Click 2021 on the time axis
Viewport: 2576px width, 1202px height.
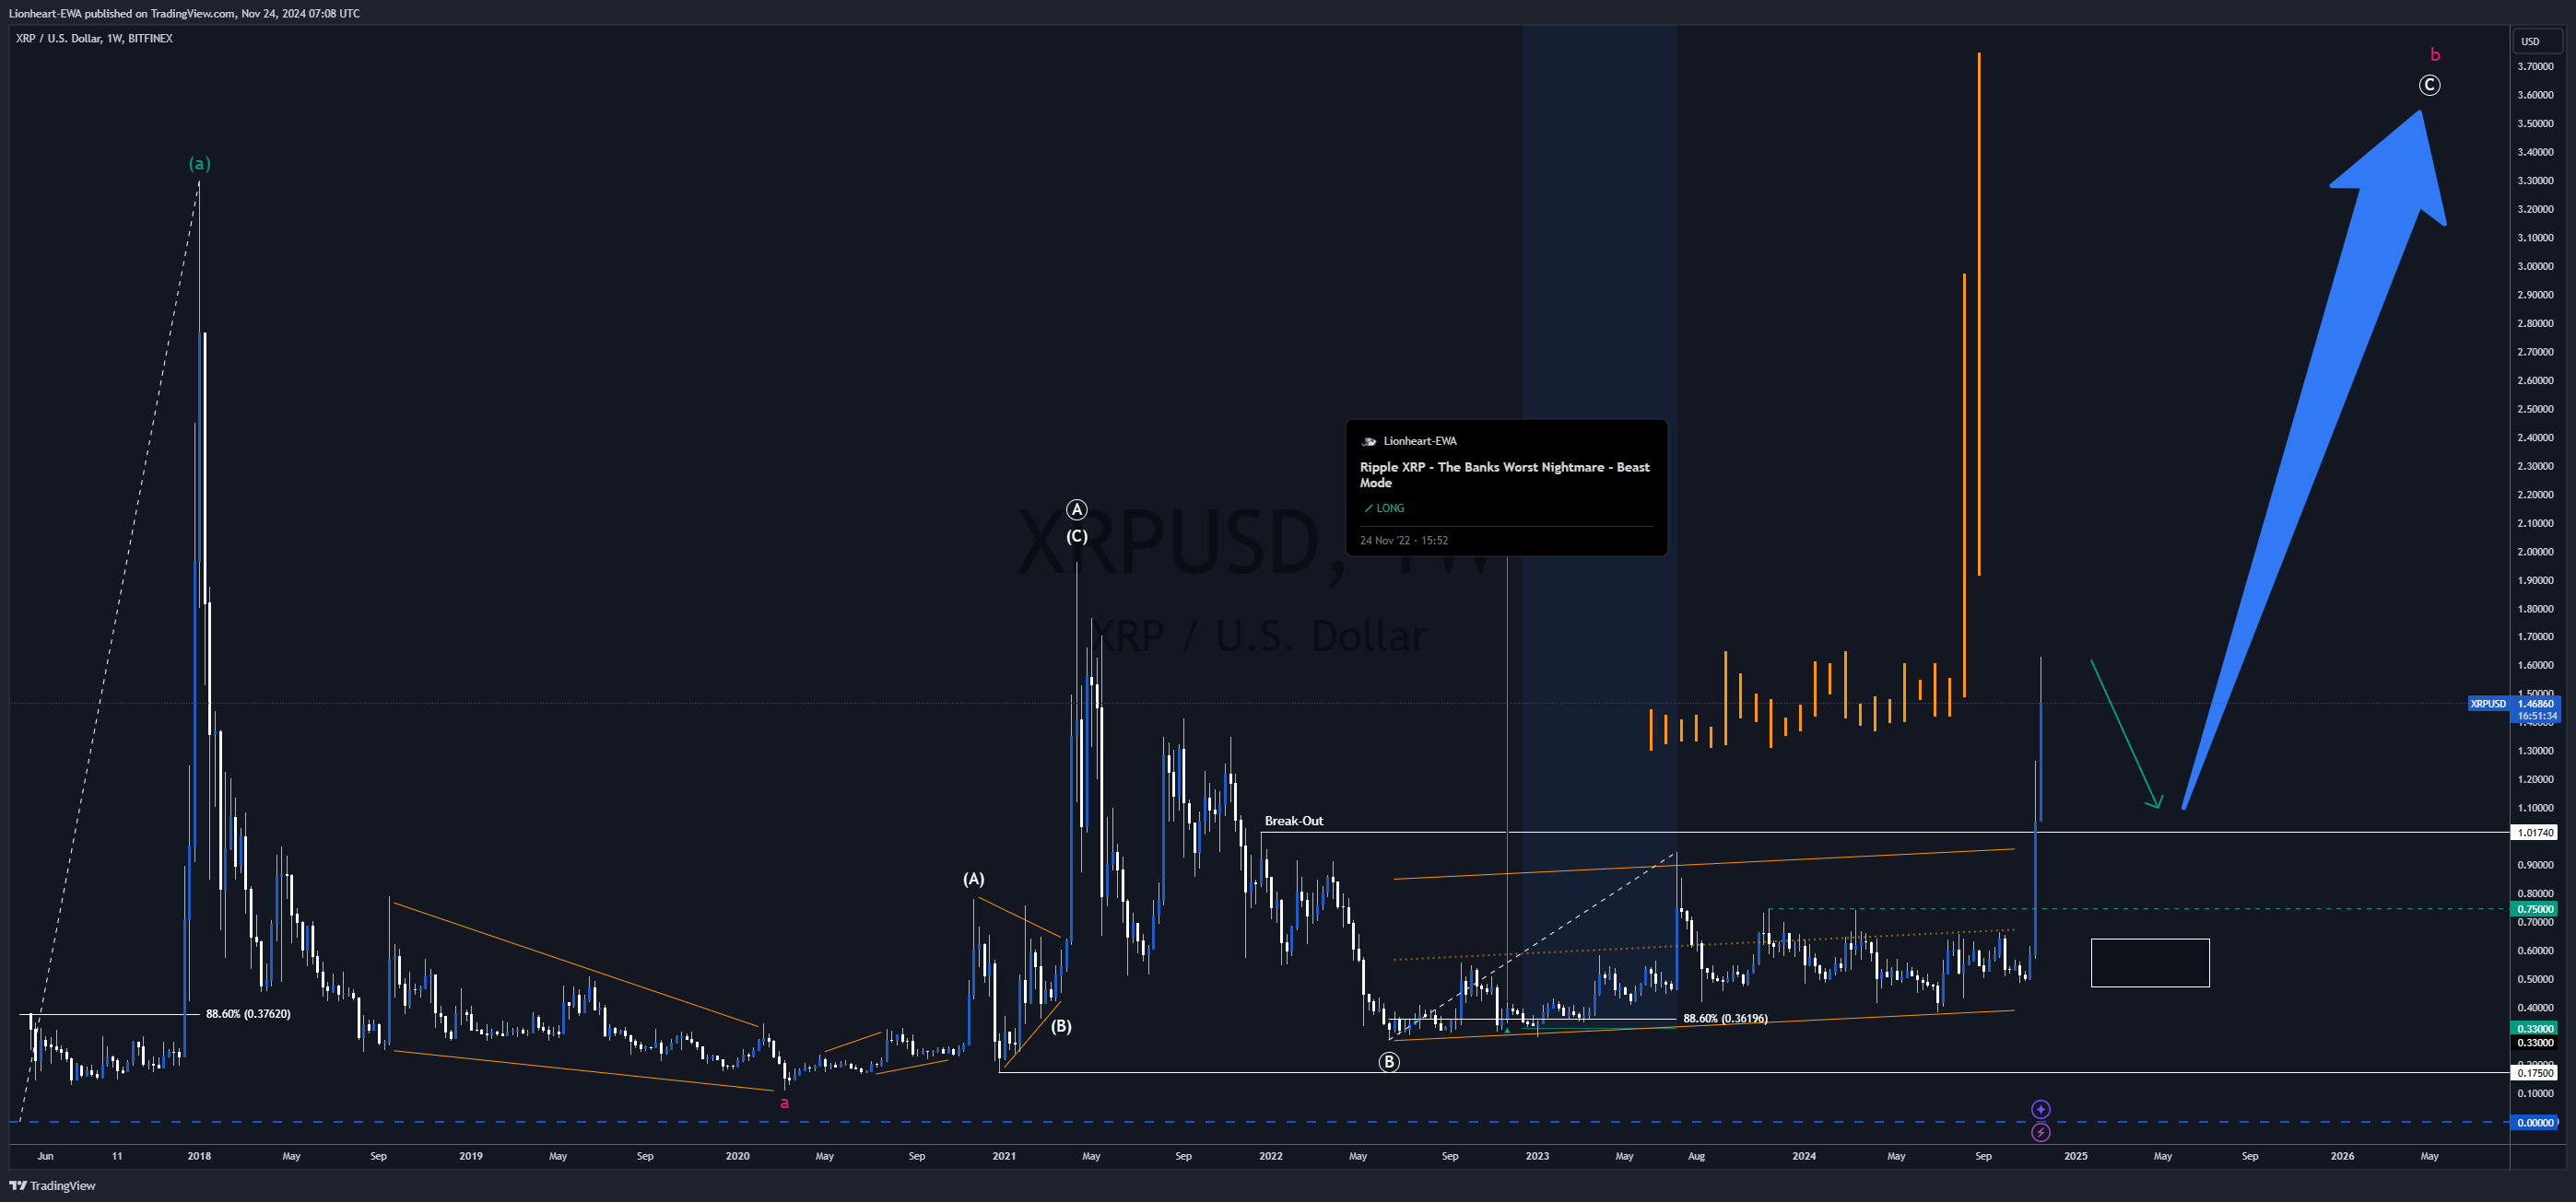coord(1004,1156)
